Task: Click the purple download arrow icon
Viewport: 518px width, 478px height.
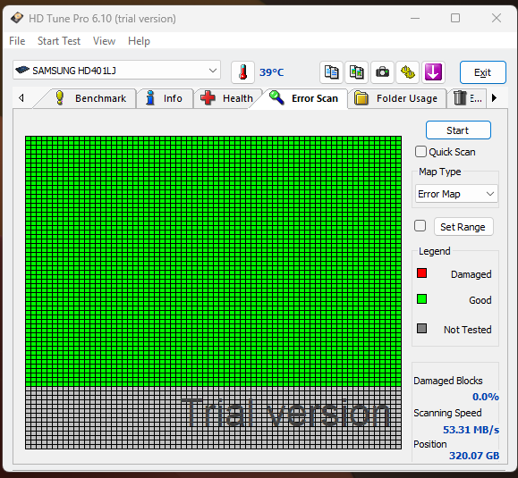Action: 433,72
